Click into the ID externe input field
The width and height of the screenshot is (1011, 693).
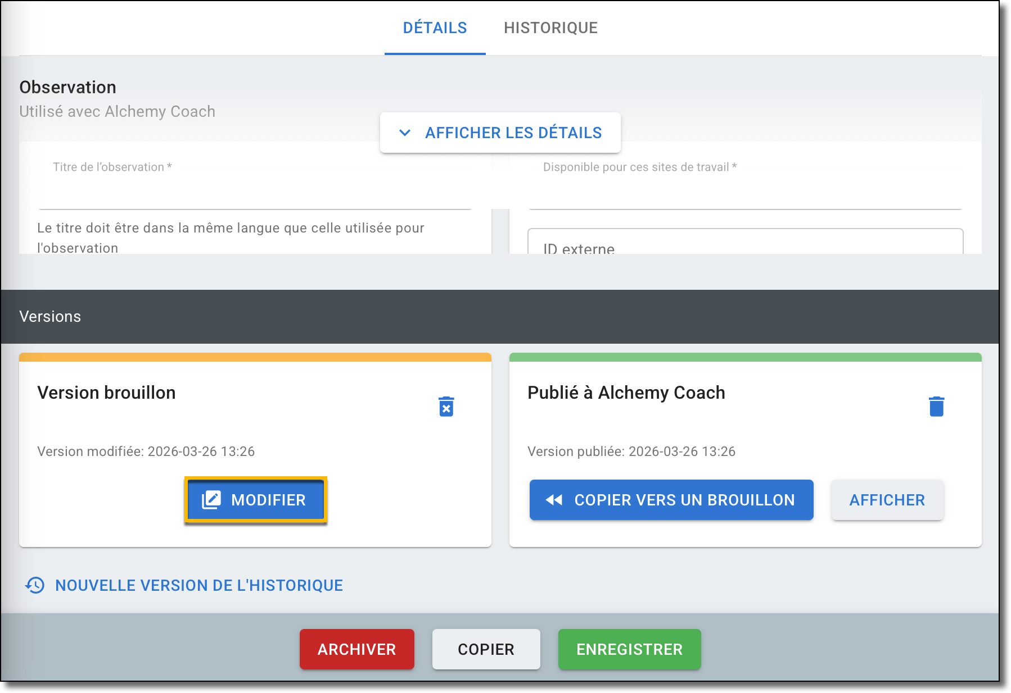click(745, 244)
